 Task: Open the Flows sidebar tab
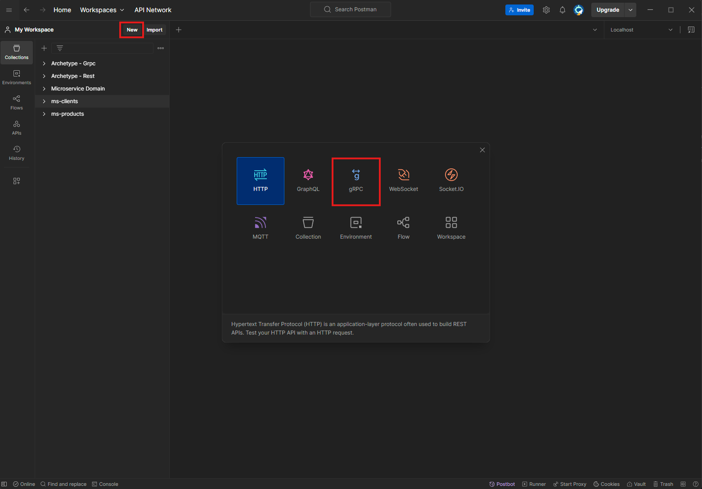pyautogui.click(x=17, y=103)
